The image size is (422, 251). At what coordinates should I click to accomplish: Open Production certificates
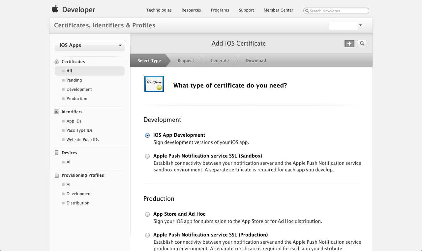click(x=77, y=99)
